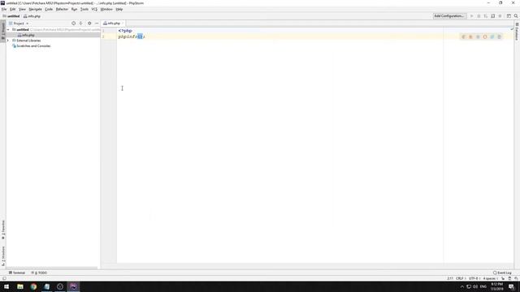The height and width of the screenshot is (292, 520).
Task: Open the View menu
Action: click(x=22, y=9)
